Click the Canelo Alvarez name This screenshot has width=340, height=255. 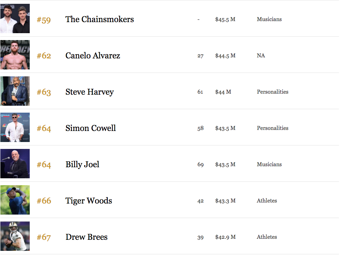coord(93,56)
